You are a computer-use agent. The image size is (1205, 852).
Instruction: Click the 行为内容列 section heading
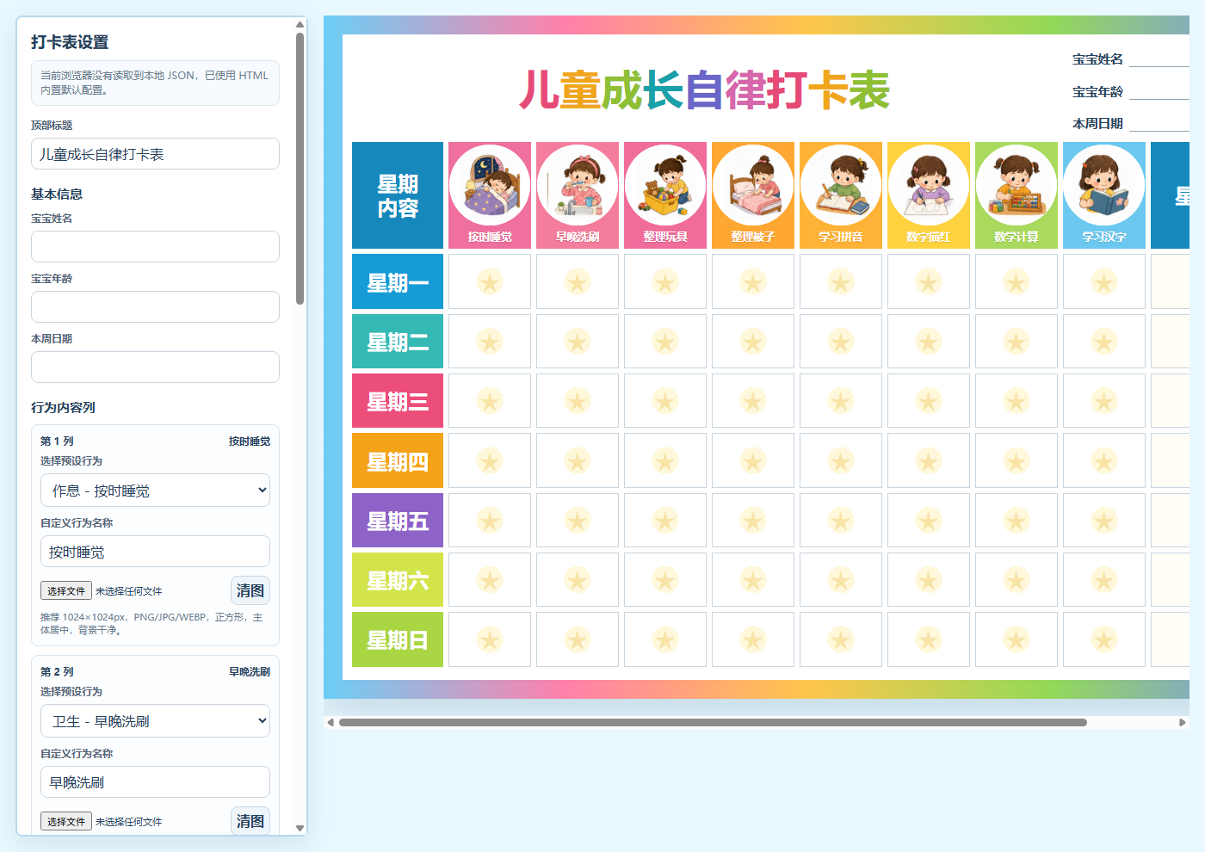[63, 407]
